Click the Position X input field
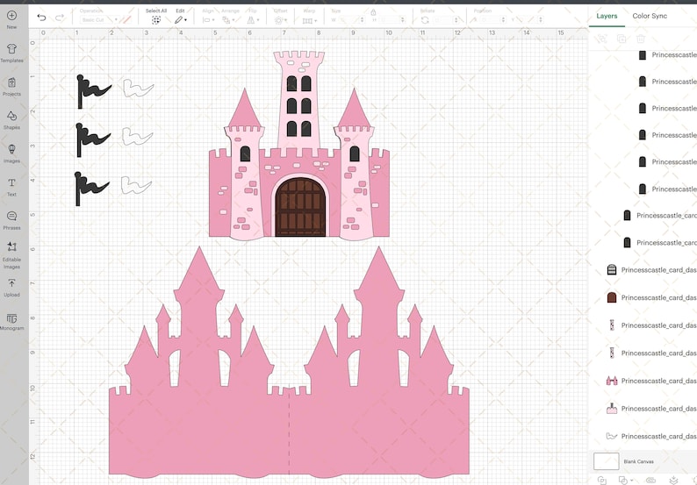The width and height of the screenshot is (697, 485). tap(492, 20)
